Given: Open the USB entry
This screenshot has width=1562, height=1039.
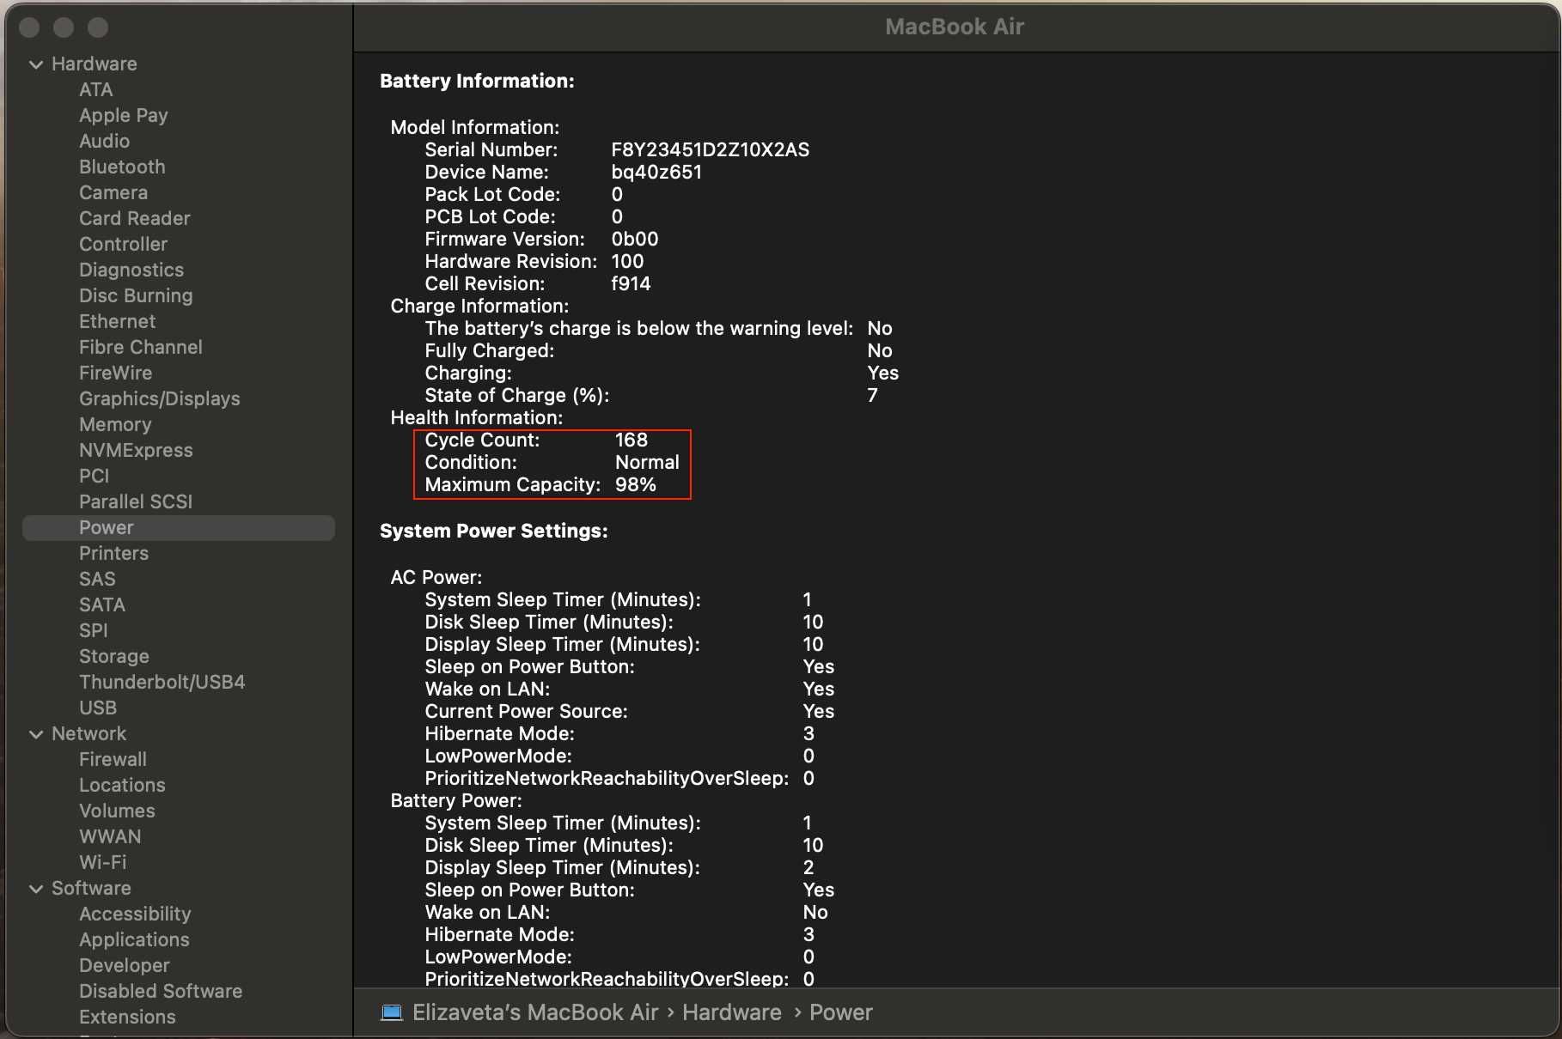Looking at the screenshot, I should (98, 708).
